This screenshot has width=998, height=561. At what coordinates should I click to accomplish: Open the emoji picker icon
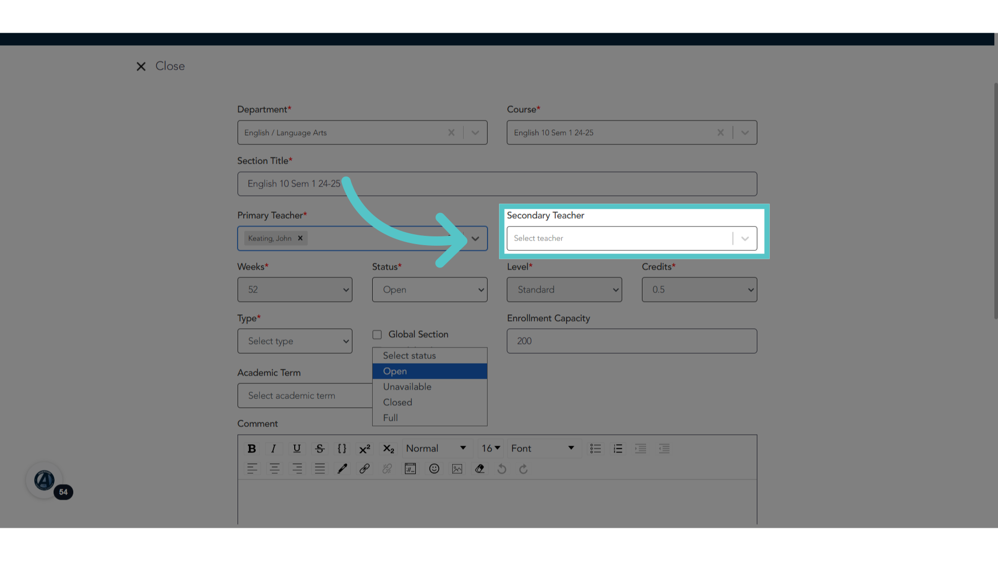pos(434,469)
